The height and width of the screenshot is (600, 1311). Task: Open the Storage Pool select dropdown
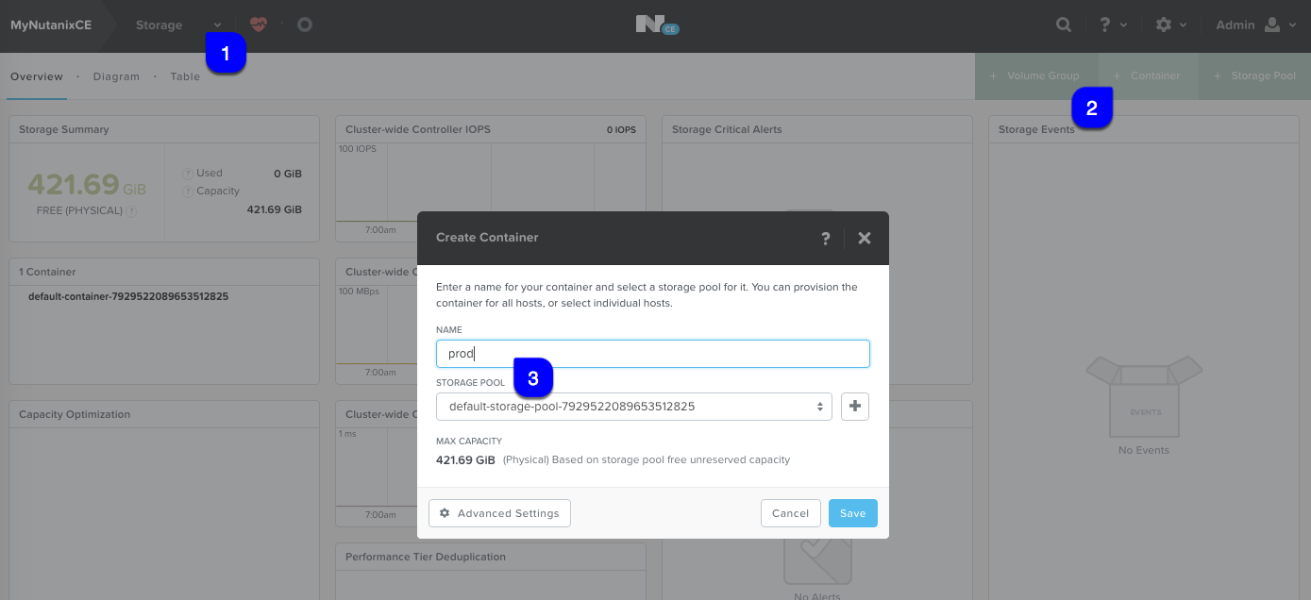click(x=634, y=407)
